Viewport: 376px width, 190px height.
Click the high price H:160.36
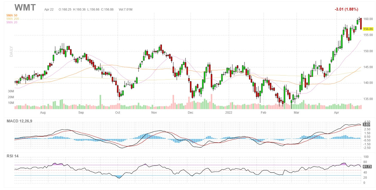(x=80, y=10)
